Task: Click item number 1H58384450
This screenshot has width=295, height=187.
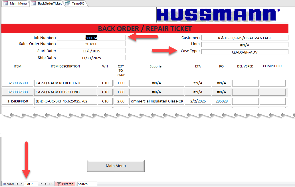Action: coord(18,101)
